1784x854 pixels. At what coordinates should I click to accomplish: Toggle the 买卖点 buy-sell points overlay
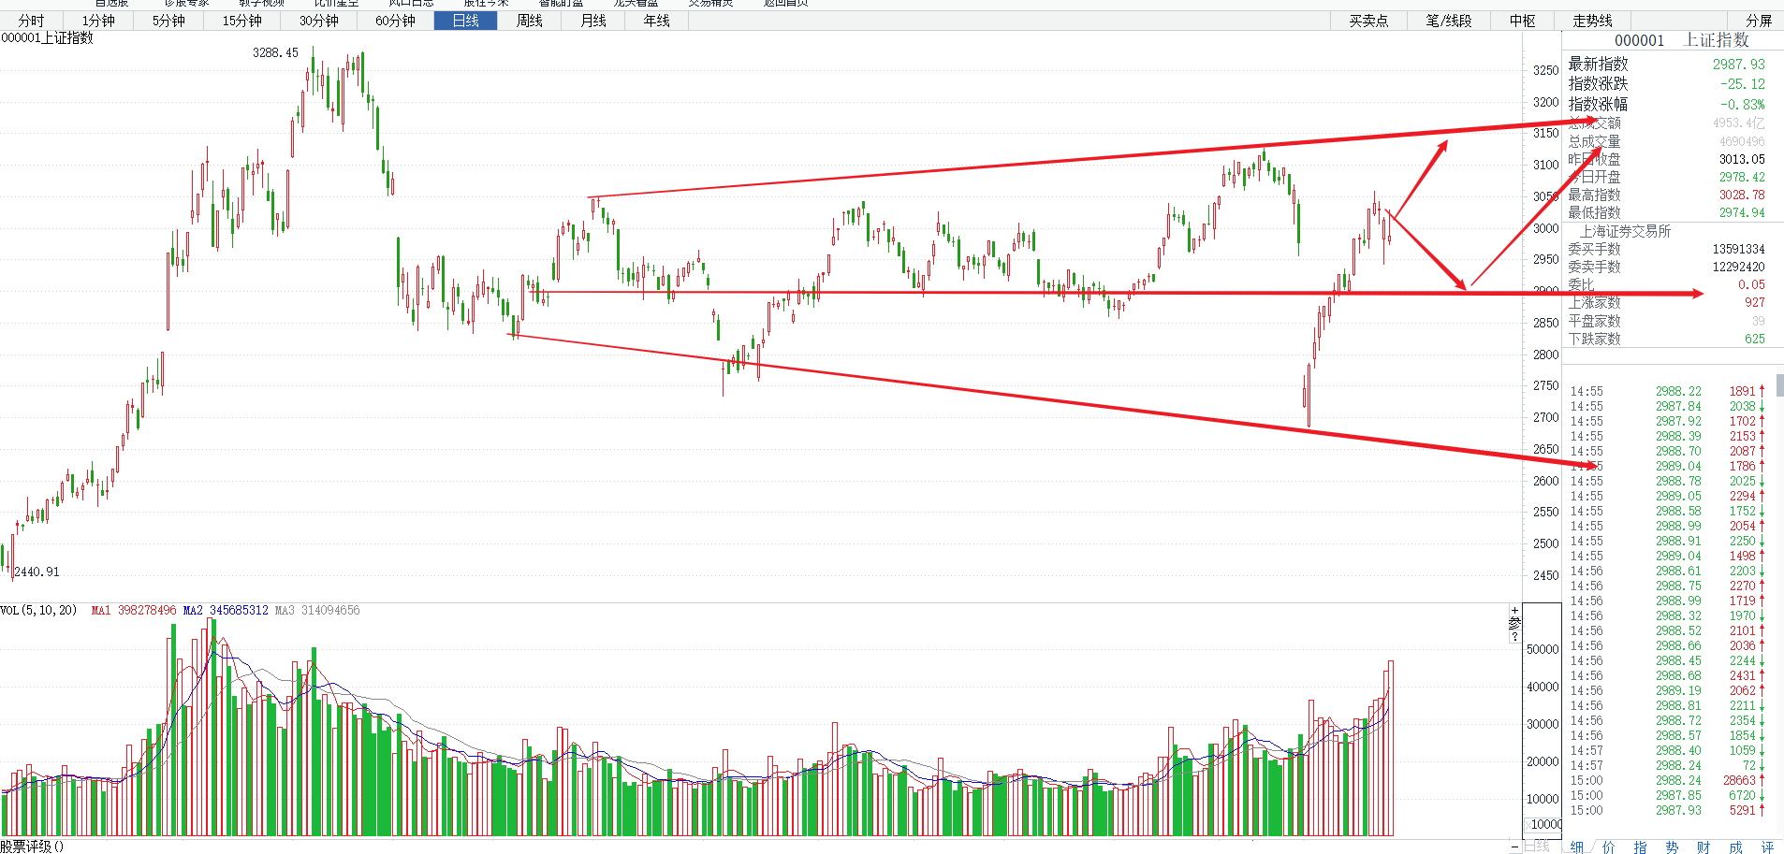coord(1368,21)
